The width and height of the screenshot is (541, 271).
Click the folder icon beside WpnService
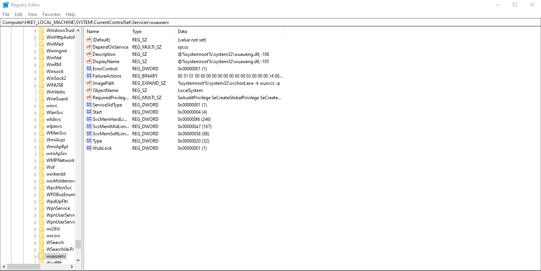pos(41,208)
